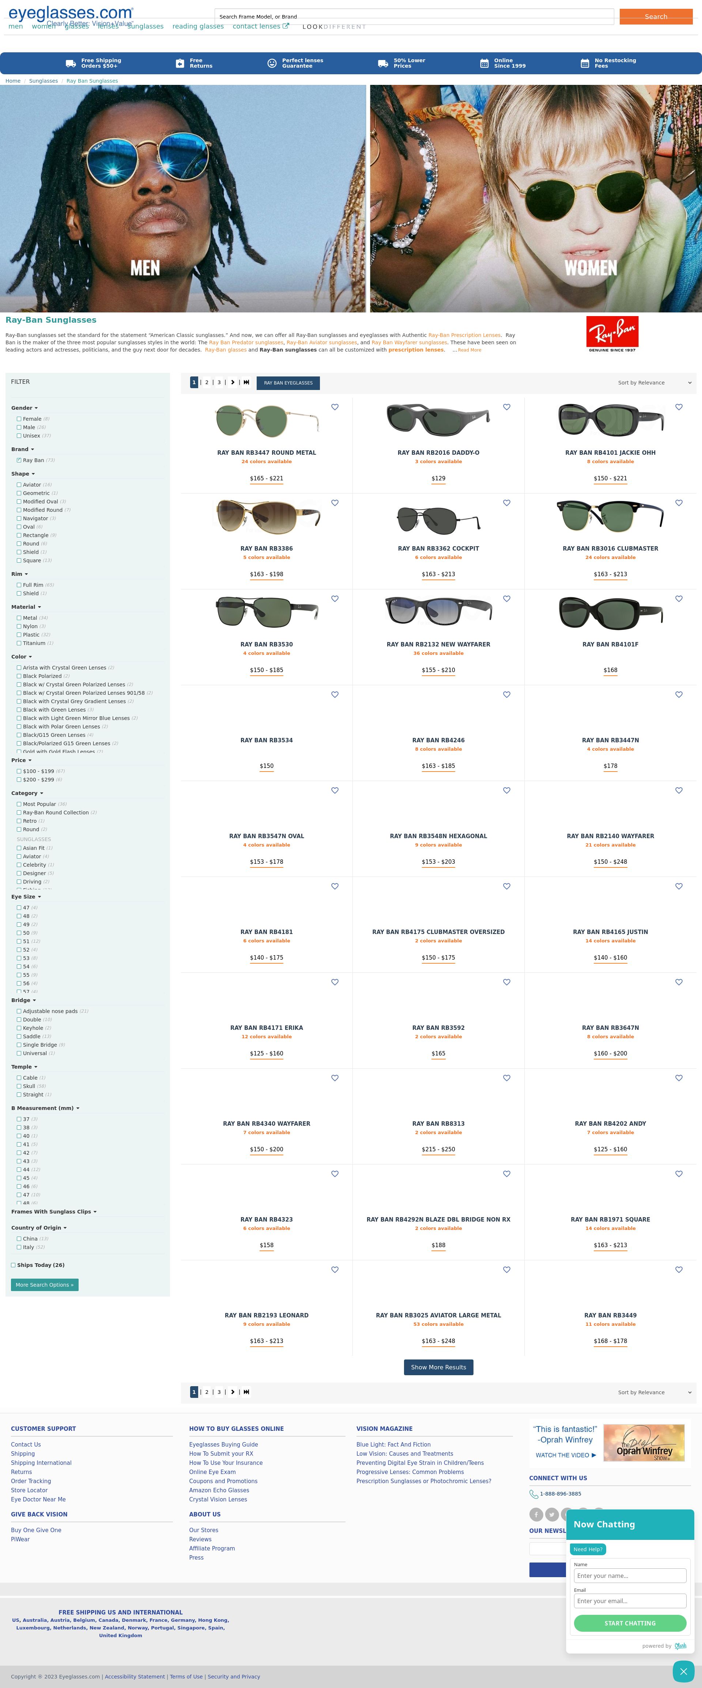This screenshot has width=702, height=1688.
Task: Open contact lenses navigation link
Action: click(261, 26)
